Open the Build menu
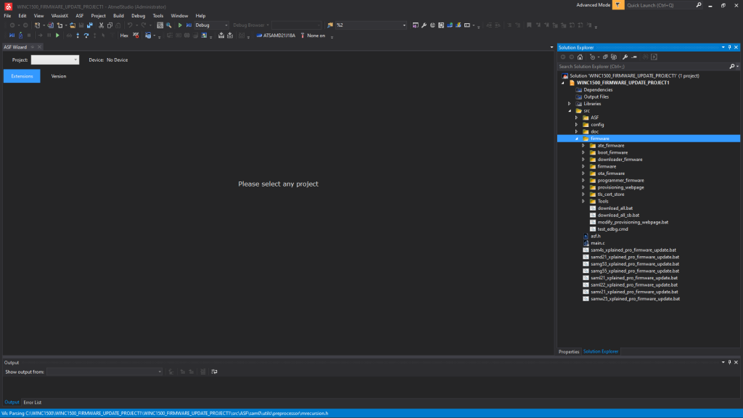 [x=118, y=16]
